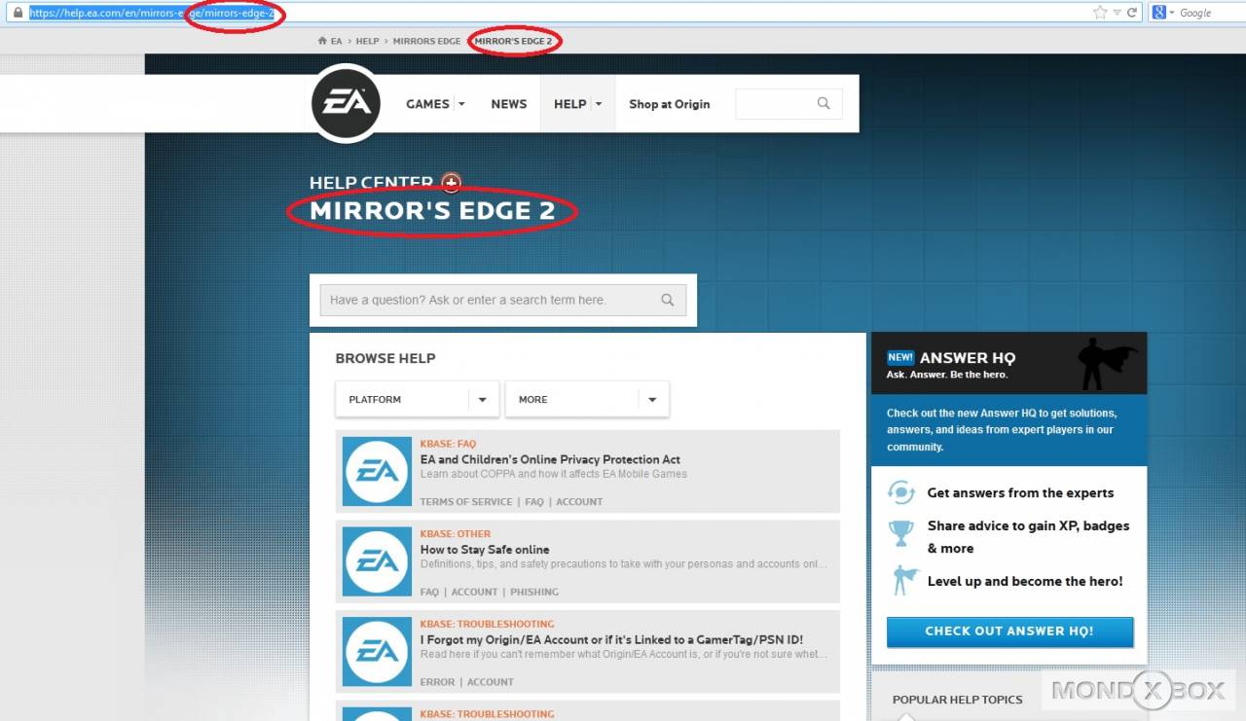Expand the MORE filter dropdown
Image resolution: width=1246 pixels, height=721 pixels.
(x=652, y=399)
